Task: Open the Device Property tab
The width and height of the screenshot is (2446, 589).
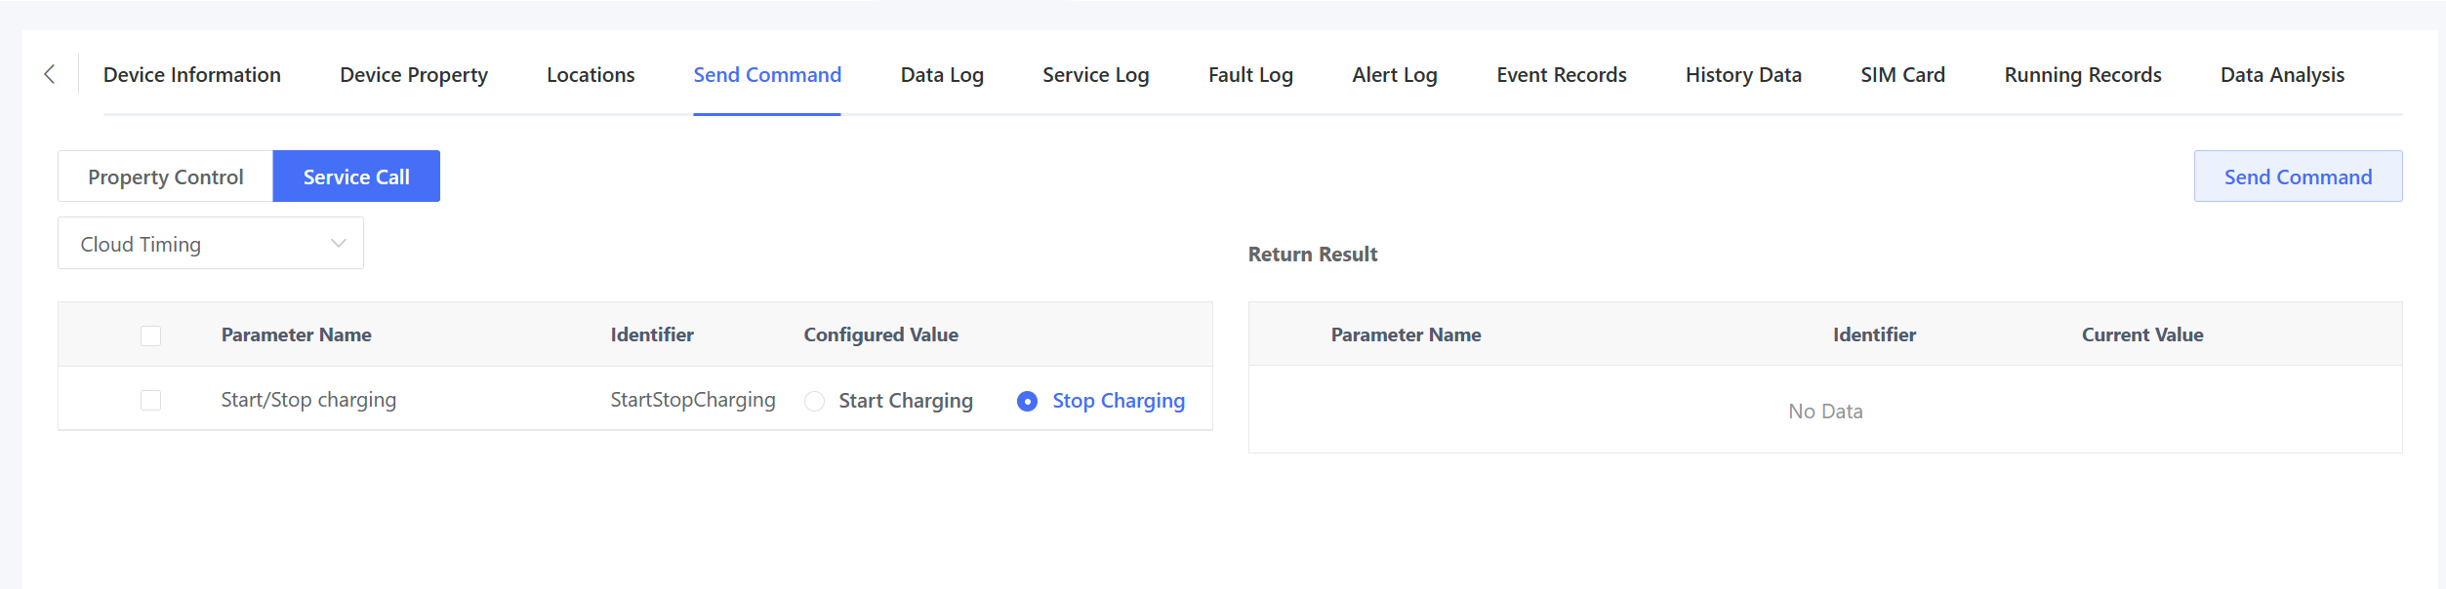Action: [x=414, y=75]
